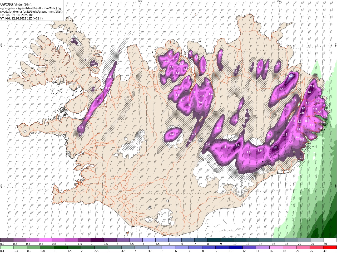Image resolution: width=337 pixels, height=253 pixels.
Task: Click the '20W' longitude label
Action: tap(140, 1)
